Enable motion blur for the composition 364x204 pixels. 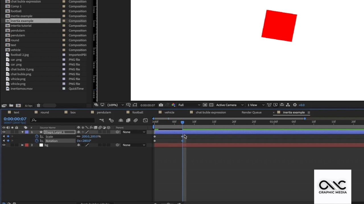click(x=136, y=120)
